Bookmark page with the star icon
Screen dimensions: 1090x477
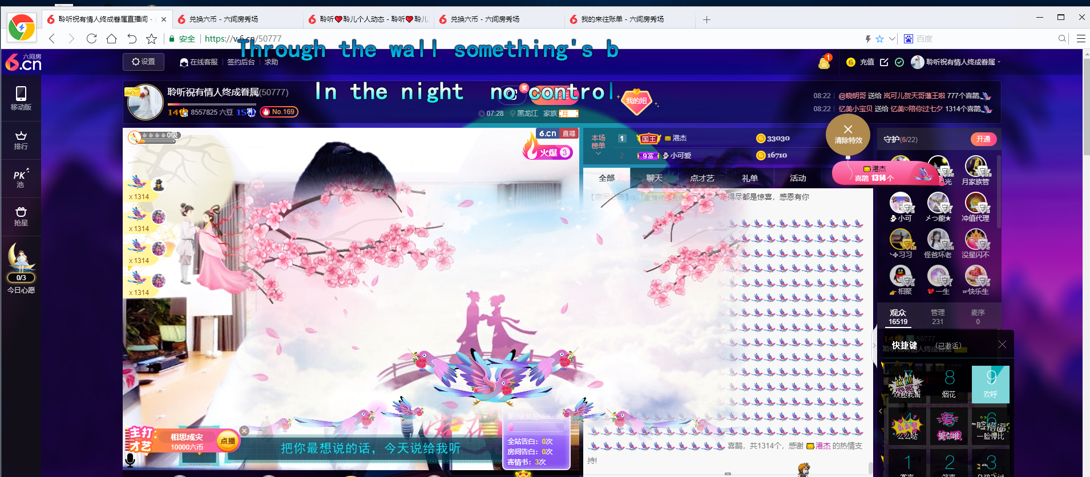(x=151, y=39)
